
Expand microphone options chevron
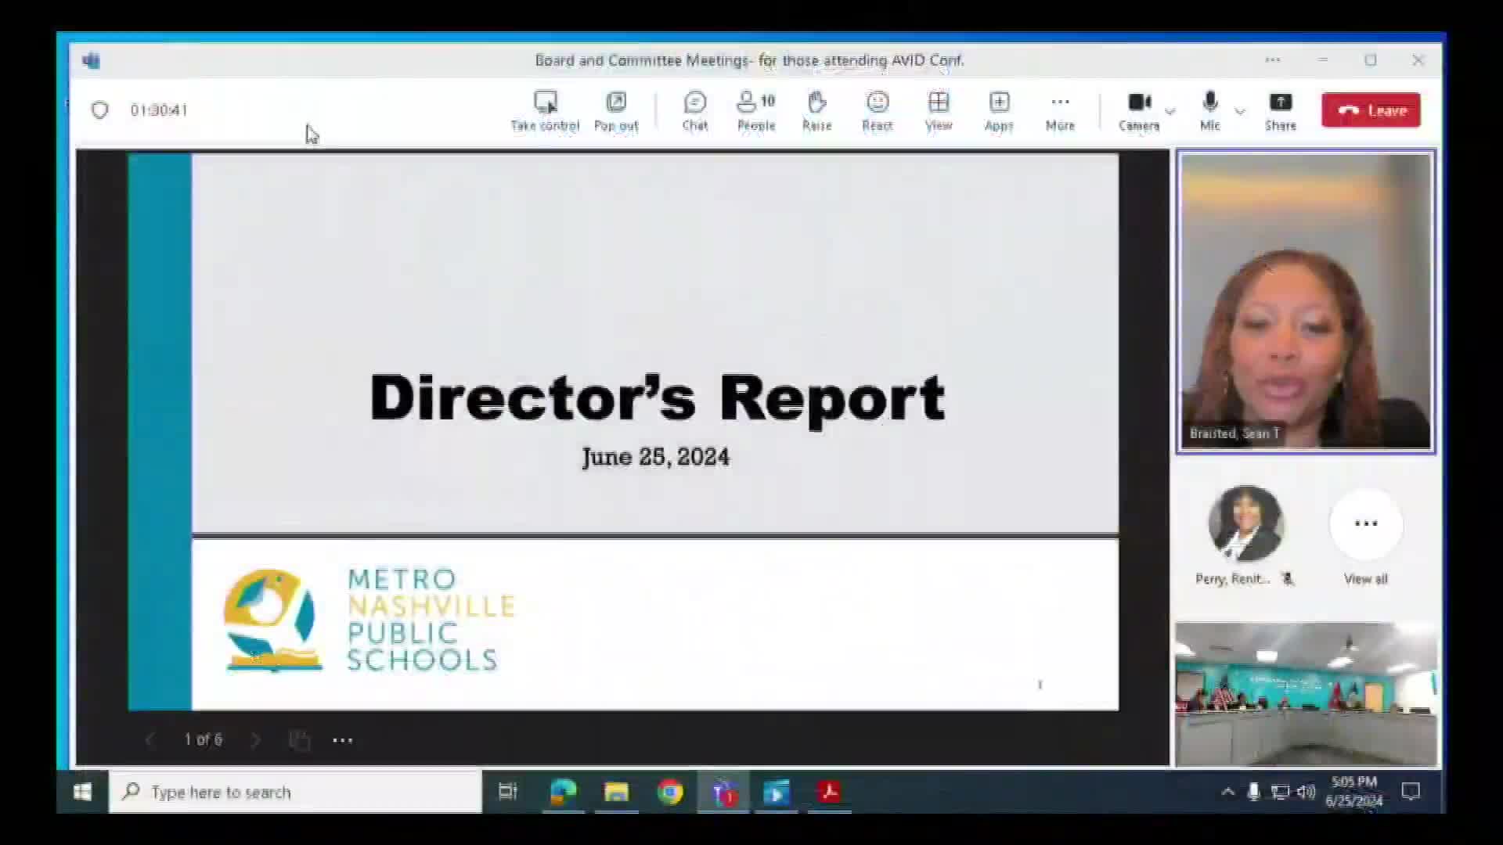click(x=1240, y=112)
